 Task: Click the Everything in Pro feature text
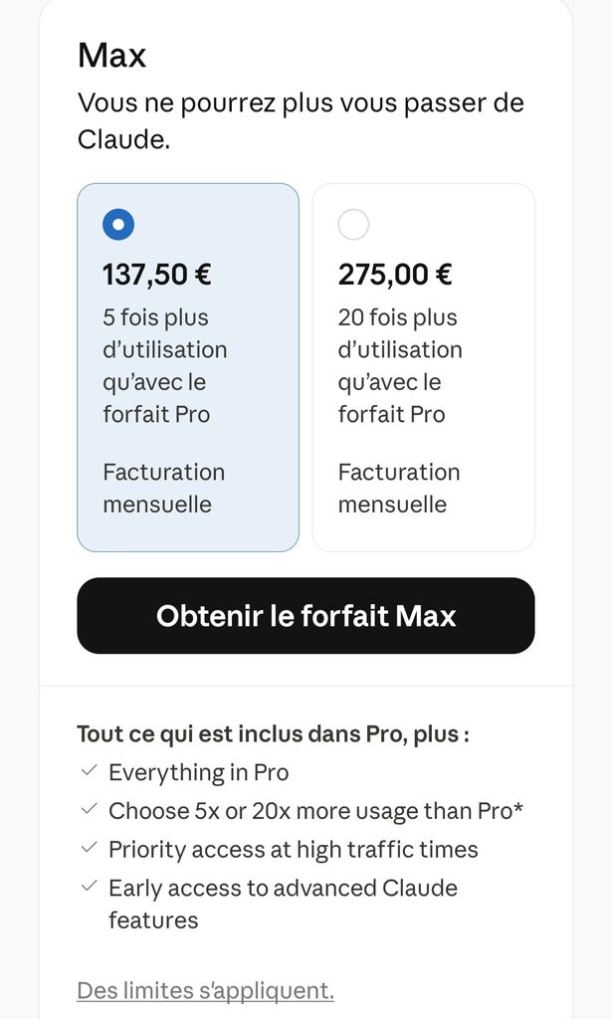coord(199,772)
